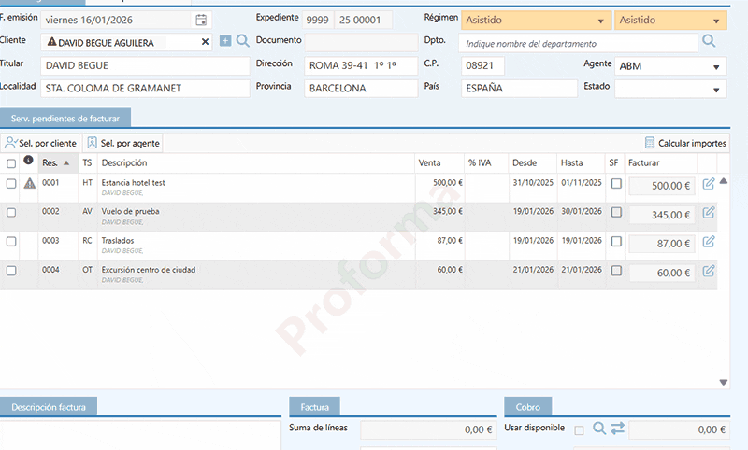Select the row 0004 checkbox
Viewport: 748px width, 450px height.
(11, 271)
